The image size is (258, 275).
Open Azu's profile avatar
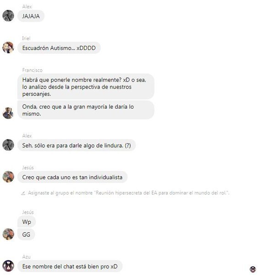8,266
